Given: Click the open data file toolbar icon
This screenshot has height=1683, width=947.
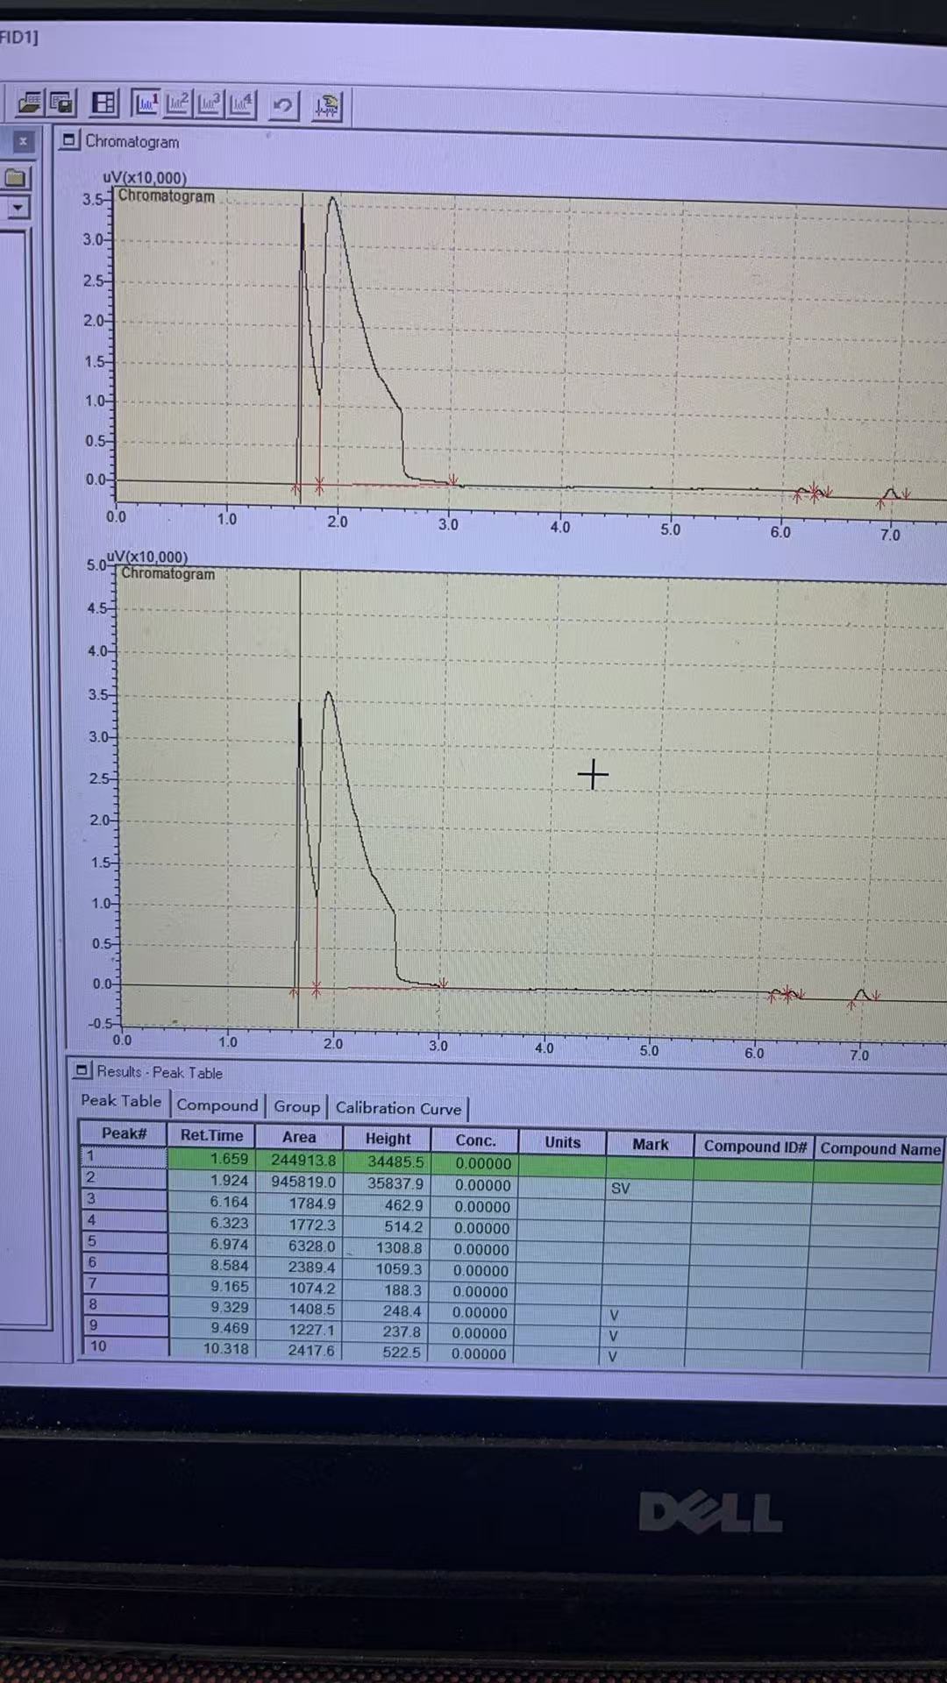Looking at the screenshot, I should pyautogui.click(x=29, y=103).
